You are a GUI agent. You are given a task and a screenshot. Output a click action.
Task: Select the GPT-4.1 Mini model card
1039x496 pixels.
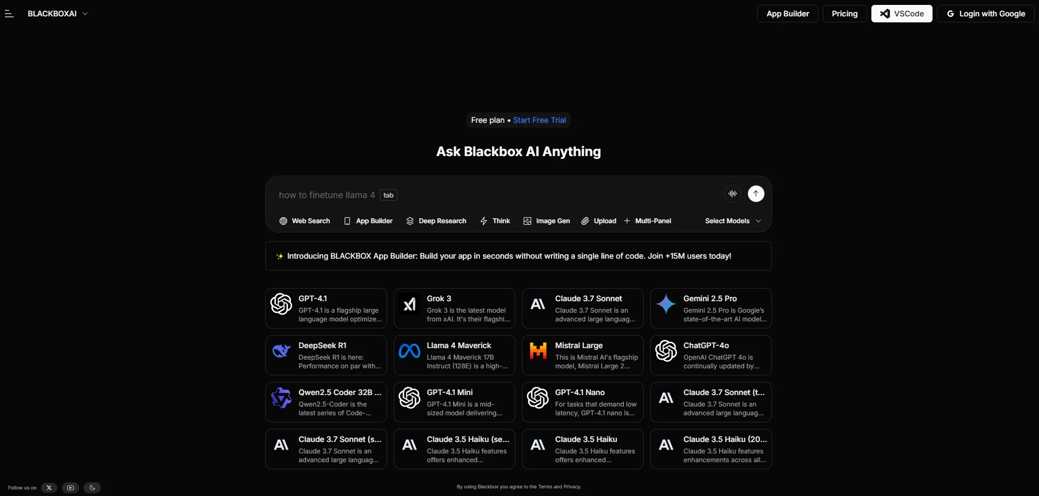(x=454, y=402)
